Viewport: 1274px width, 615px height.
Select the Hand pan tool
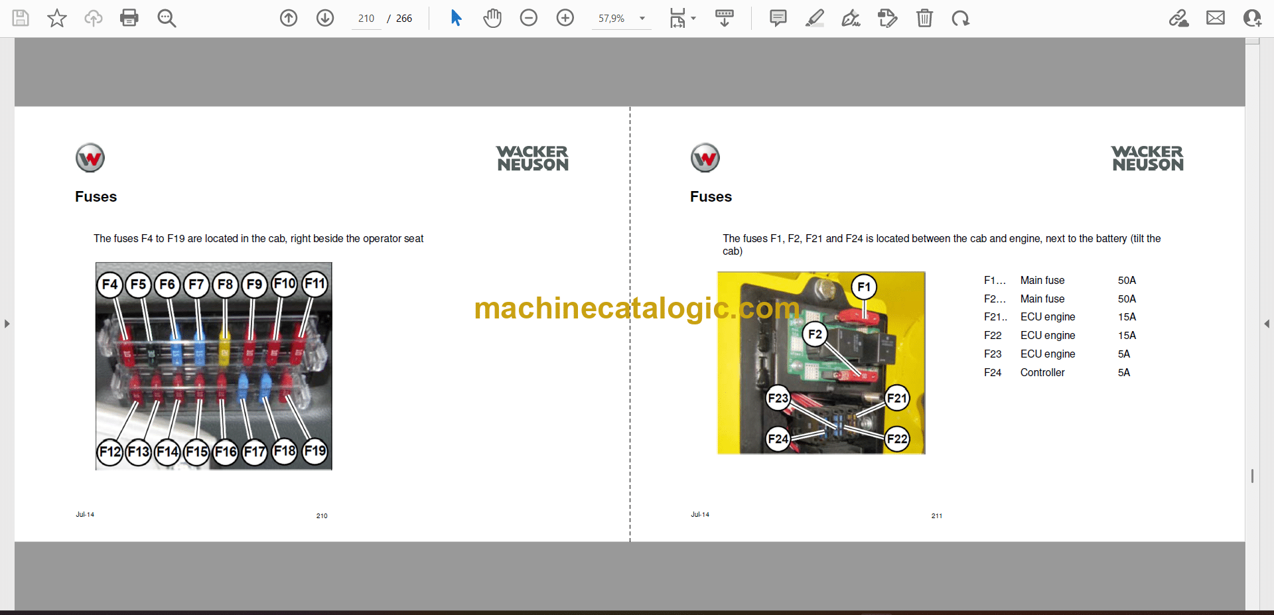pyautogui.click(x=492, y=18)
